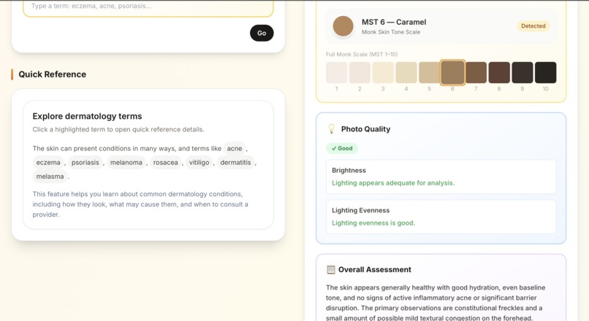Pick Monk scale swatch 3
Screen dimensions: 589x321
coord(383,72)
